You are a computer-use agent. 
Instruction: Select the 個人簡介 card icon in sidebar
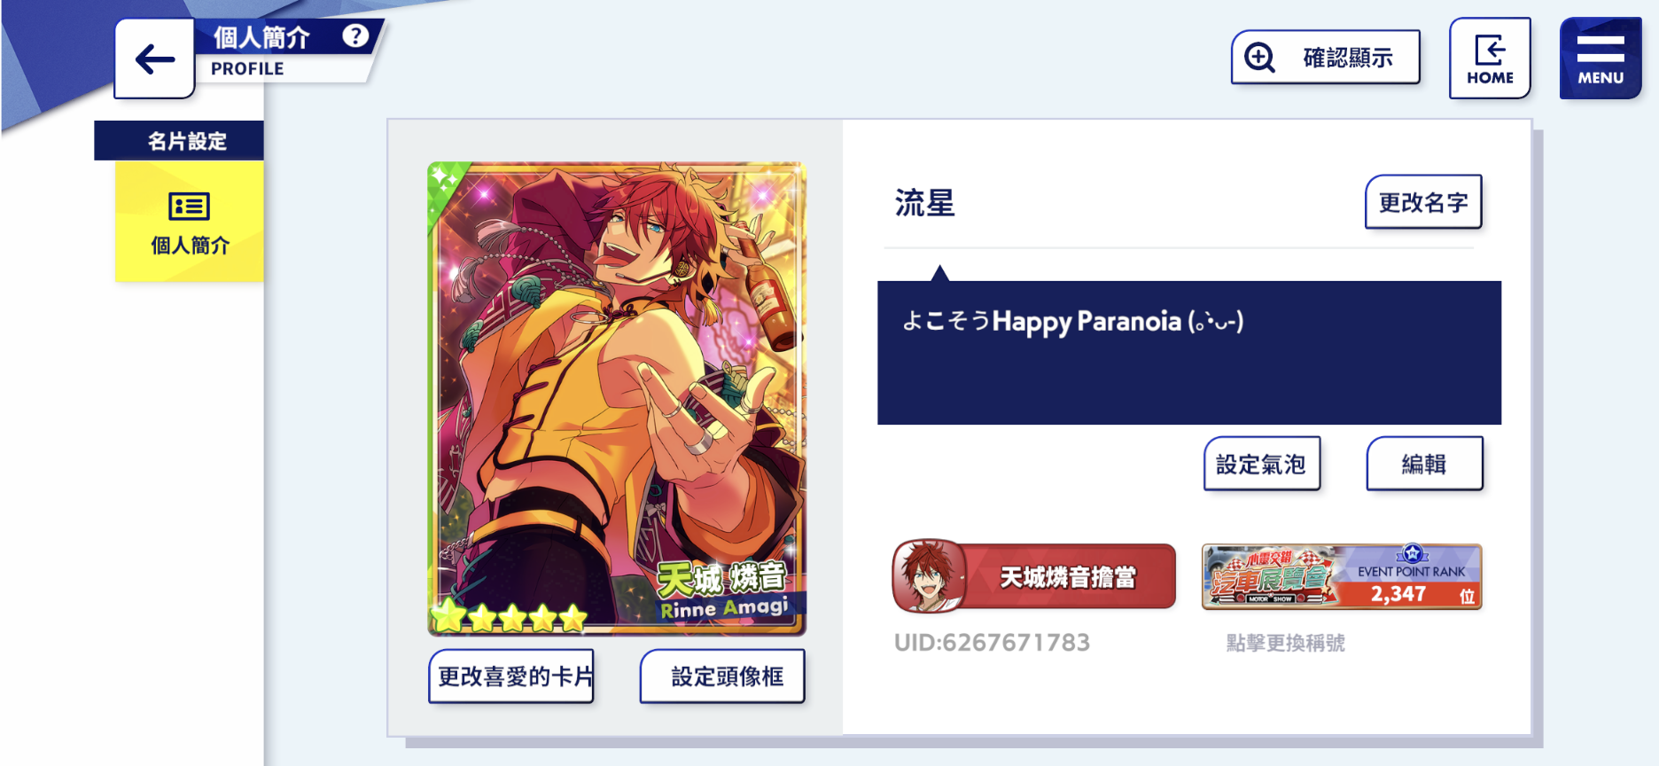[x=189, y=207]
